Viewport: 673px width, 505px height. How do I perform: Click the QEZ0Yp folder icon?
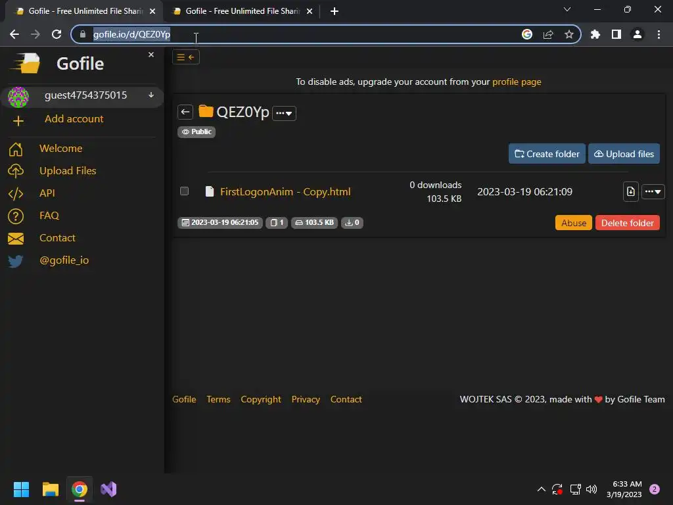(x=206, y=111)
